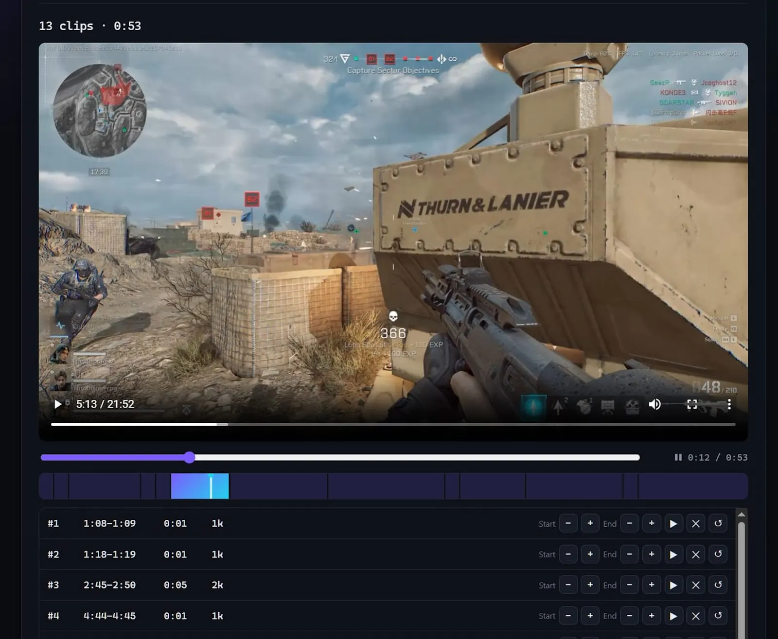Decrease start time of clip #3
The height and width of the screenshot is (639, 778).
(x=568, y=585)
